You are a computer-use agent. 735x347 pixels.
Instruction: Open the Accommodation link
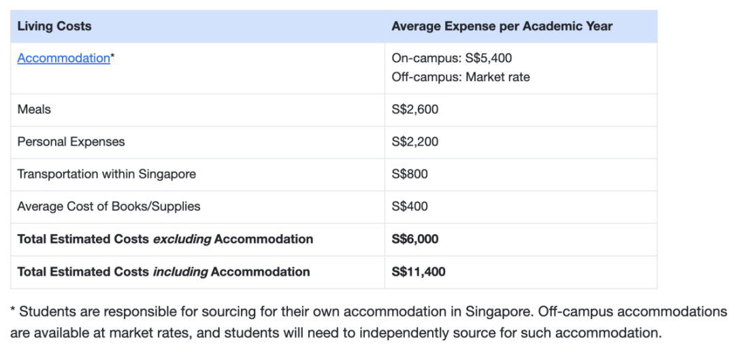tap(63, 58)
